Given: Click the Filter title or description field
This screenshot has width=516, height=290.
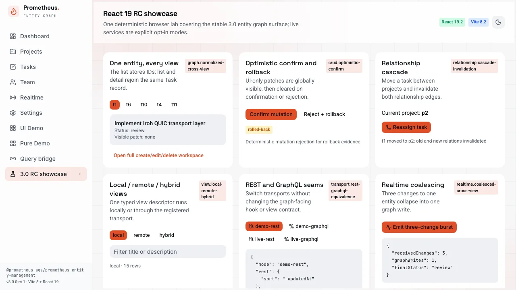Looking at the screenshot, I should tap(168, 251).
